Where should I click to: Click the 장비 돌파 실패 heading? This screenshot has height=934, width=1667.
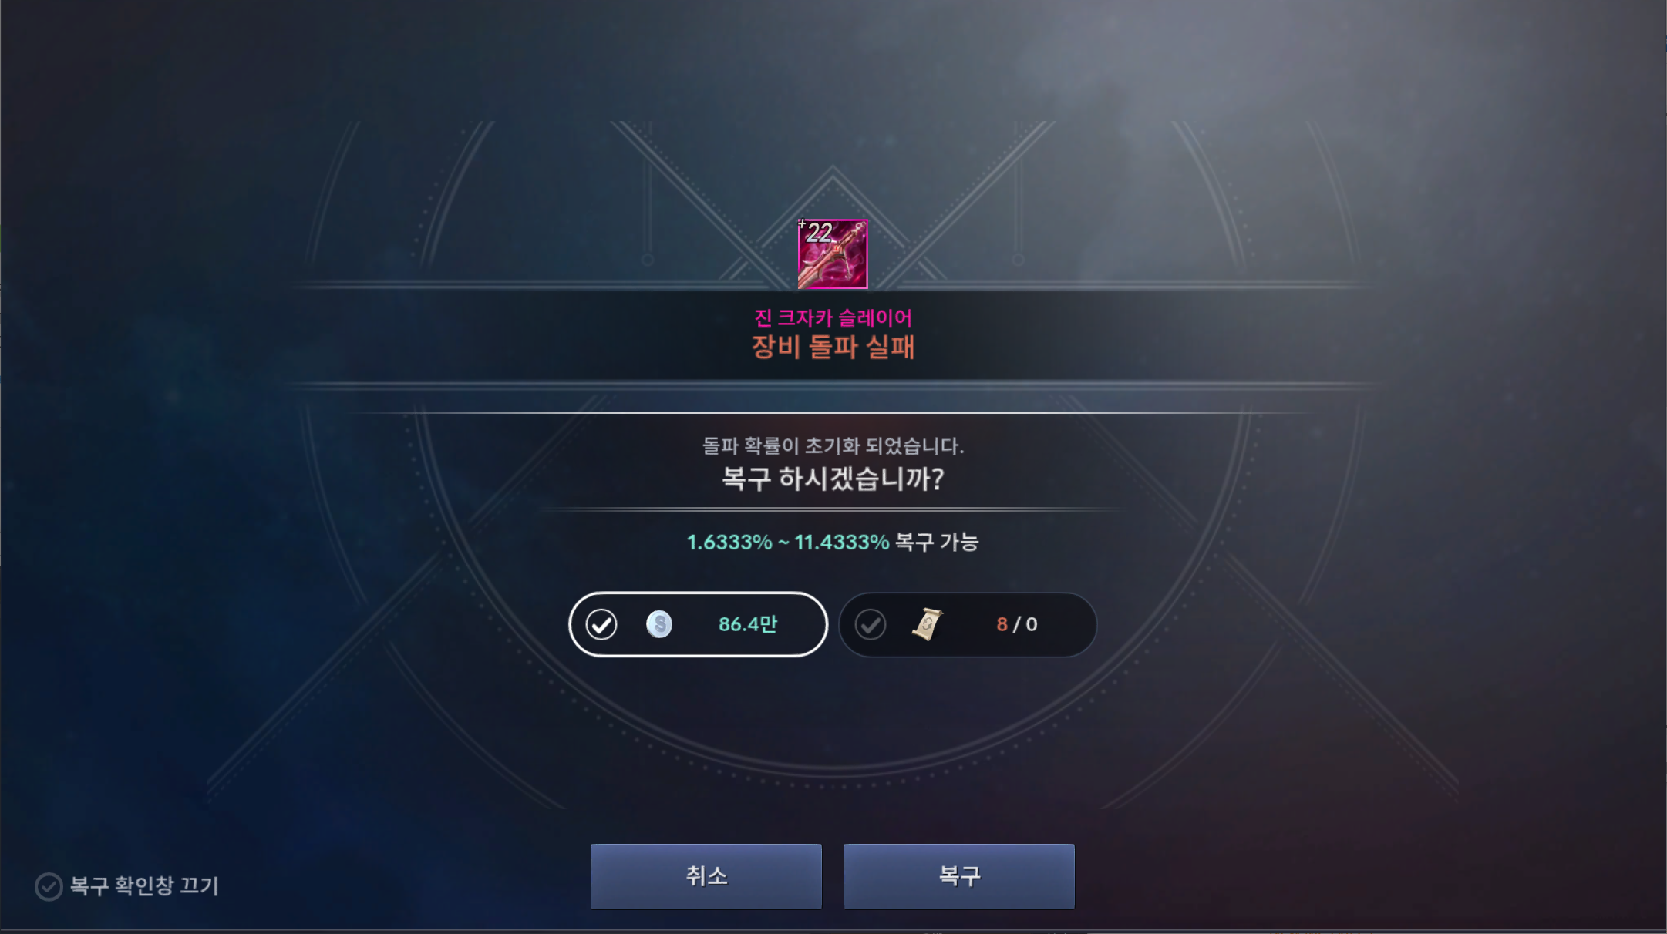(x=833, y=347)
